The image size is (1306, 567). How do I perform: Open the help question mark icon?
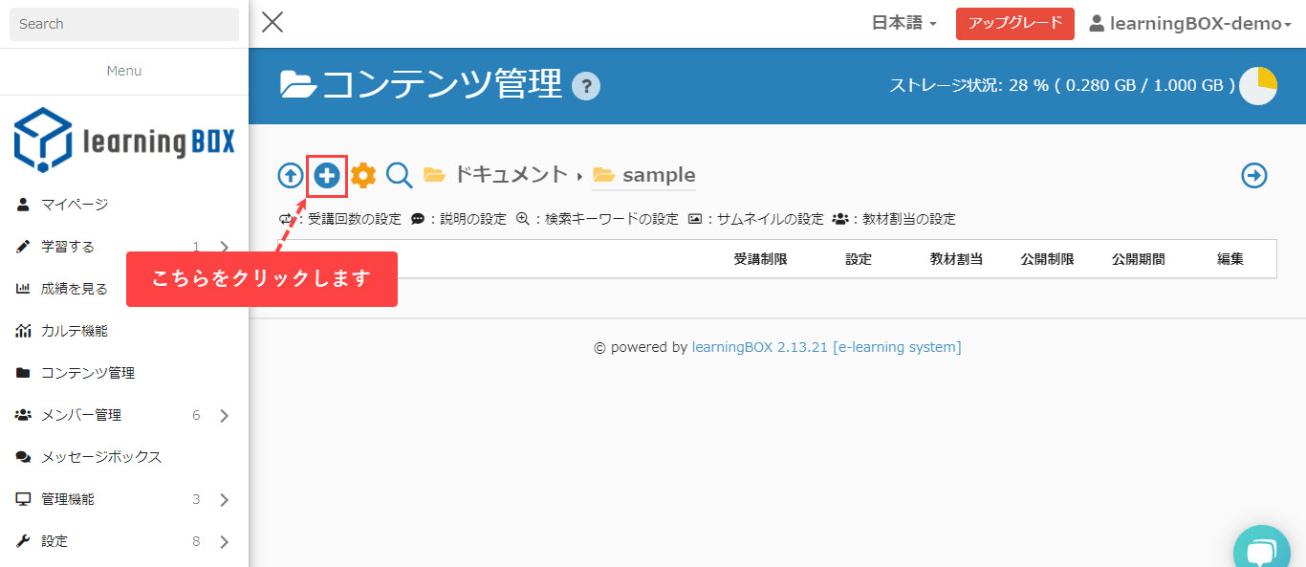pos(585,86)
